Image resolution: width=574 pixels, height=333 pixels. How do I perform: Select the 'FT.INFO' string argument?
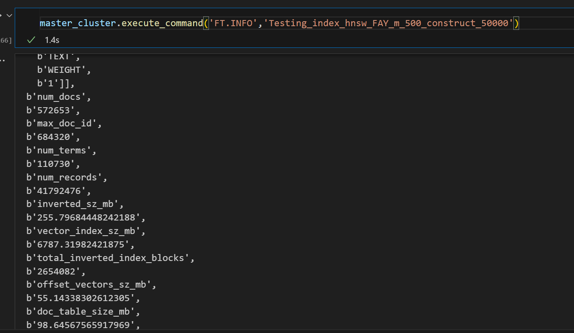pos(234,23)
